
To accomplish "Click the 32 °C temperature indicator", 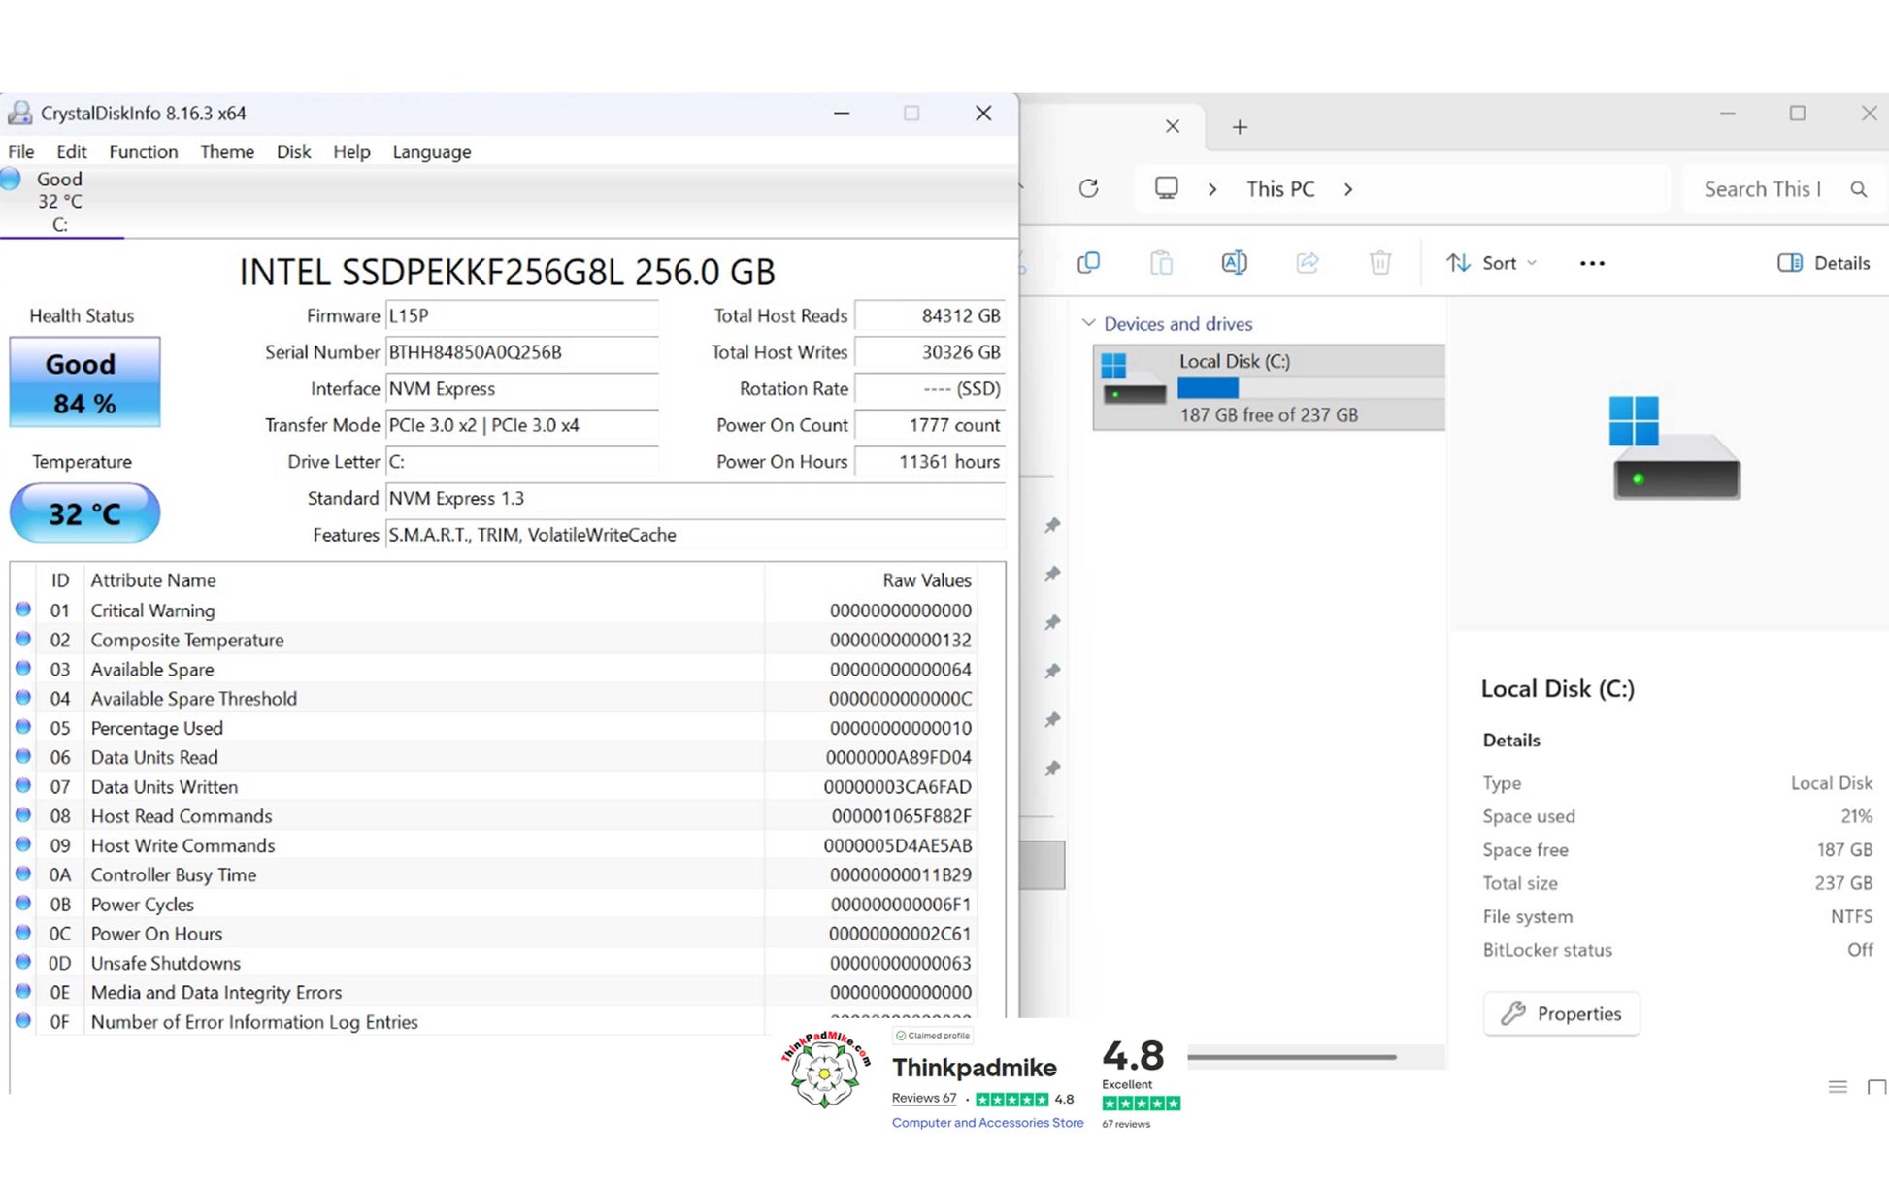I will [84, 512].
